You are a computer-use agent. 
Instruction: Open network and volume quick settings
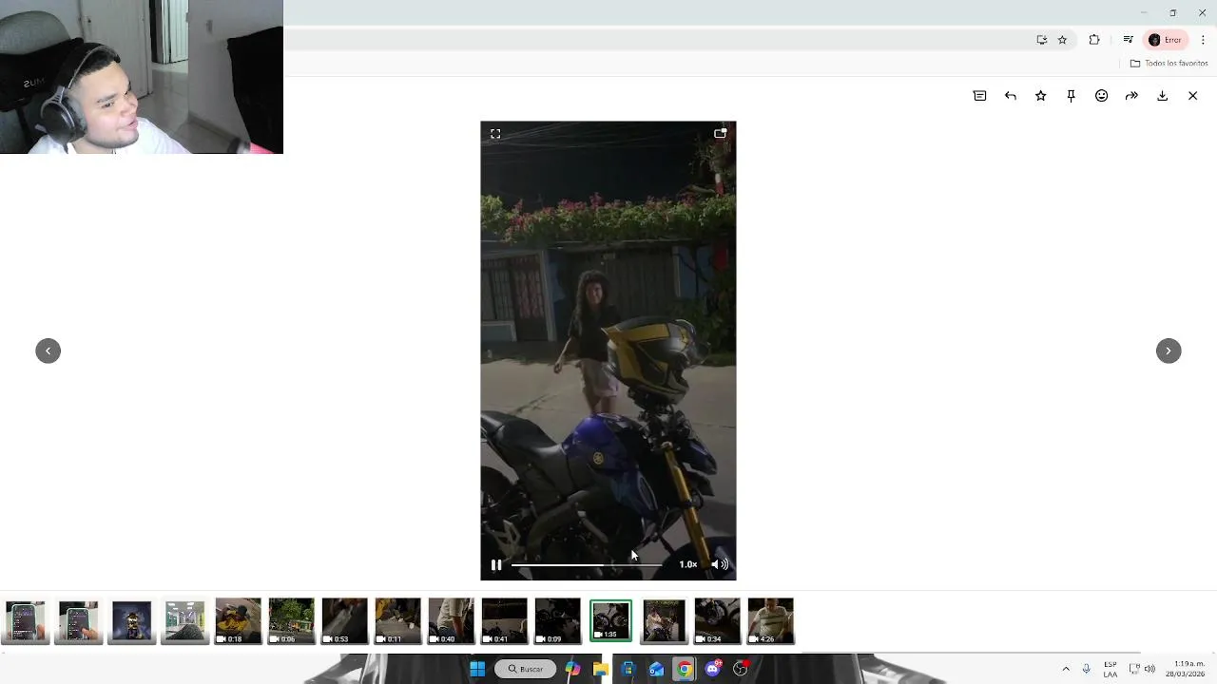[1142, 669]
